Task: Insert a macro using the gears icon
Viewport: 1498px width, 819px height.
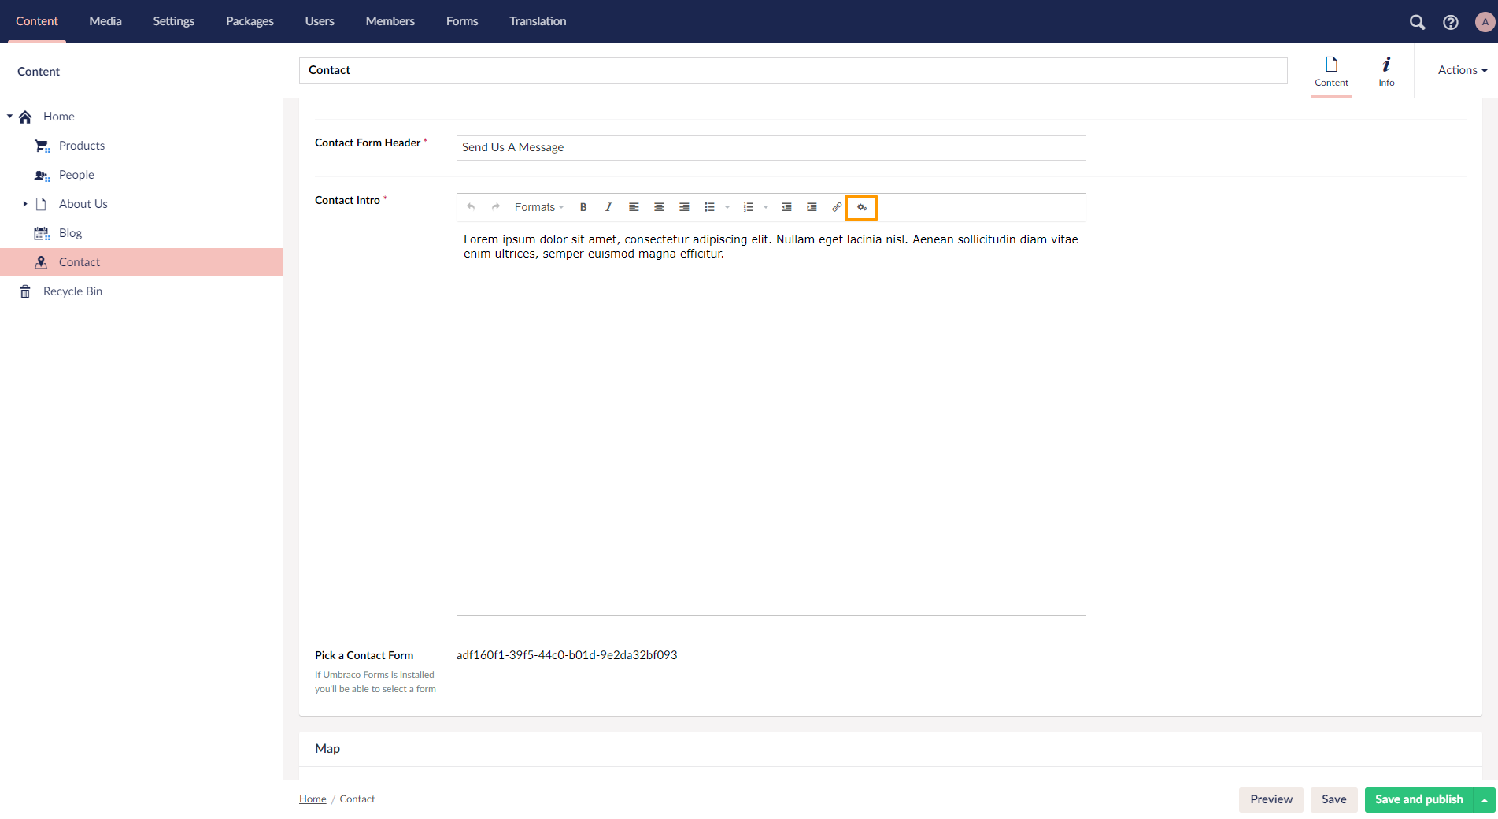Action: pyautogui.click(x=862, y=207)
